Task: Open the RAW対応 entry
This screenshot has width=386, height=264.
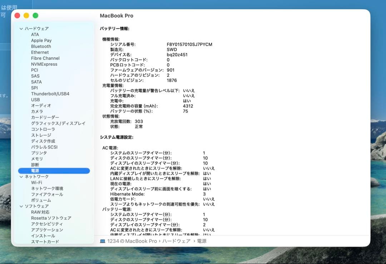Action: [x=40, y=212]
